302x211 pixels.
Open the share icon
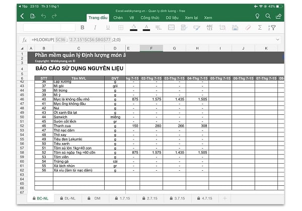[x=278, y=16]
